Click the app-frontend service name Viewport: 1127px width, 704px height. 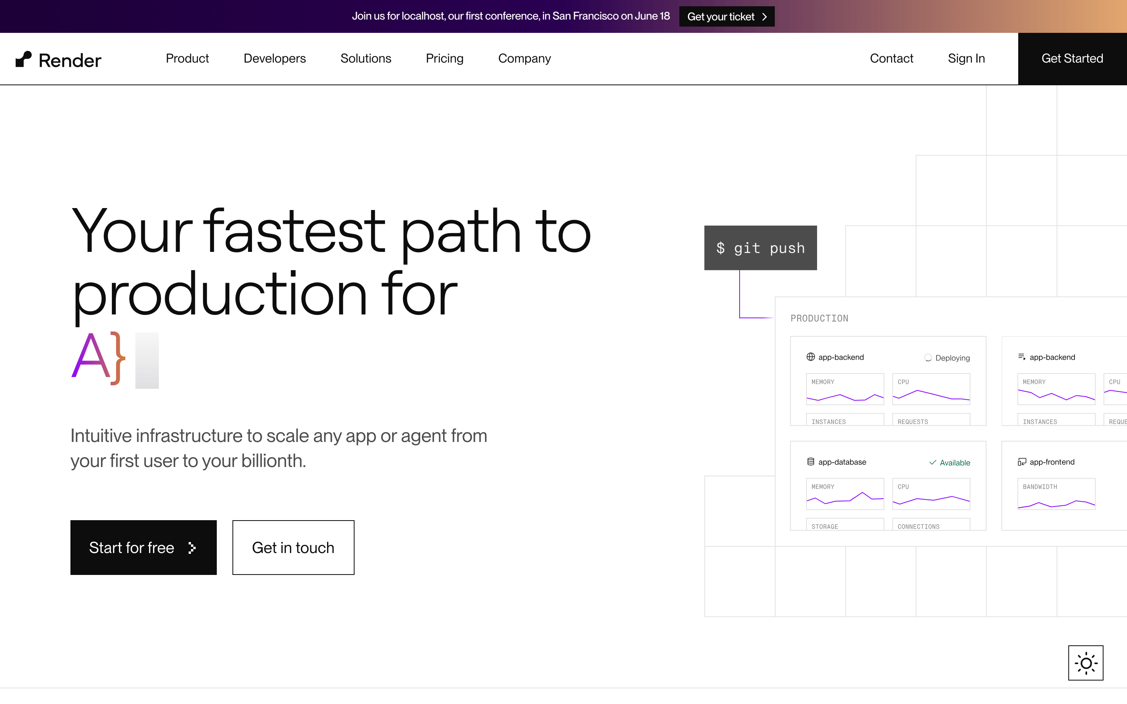[x=1052, y=462]
